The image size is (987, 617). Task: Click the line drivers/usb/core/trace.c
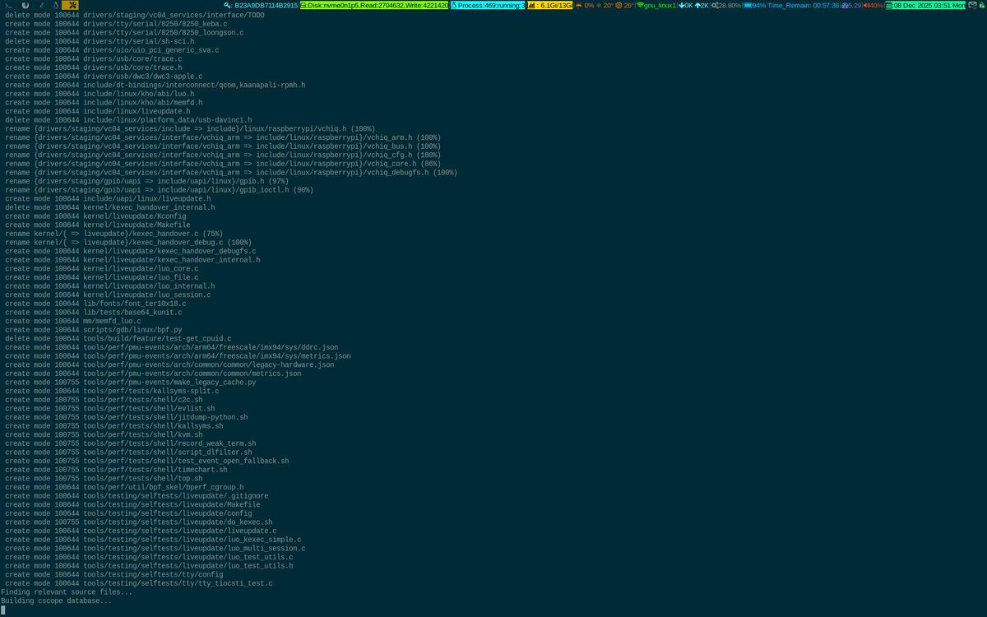[x=93, y=58]
